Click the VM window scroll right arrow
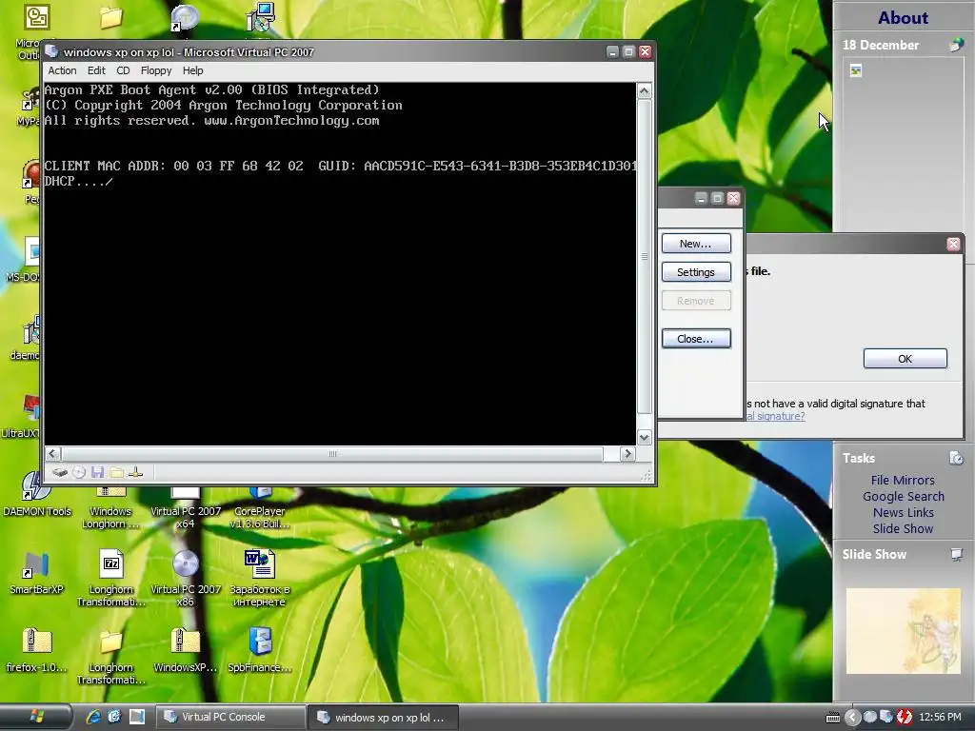The width and height of the screenshot is (975, 731). coord(628,454)
